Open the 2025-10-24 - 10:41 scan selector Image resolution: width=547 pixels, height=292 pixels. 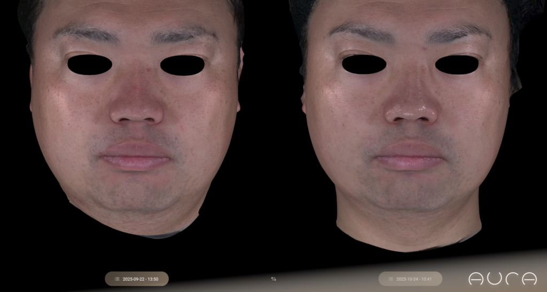point(410,279)
